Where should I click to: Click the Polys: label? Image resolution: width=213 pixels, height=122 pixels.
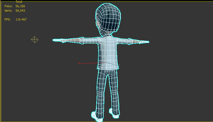8,6
